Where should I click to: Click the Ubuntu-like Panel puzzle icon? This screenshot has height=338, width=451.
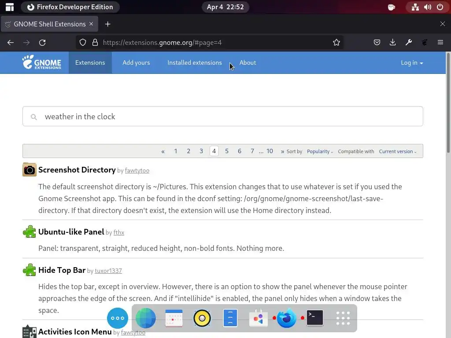point(30,231)
